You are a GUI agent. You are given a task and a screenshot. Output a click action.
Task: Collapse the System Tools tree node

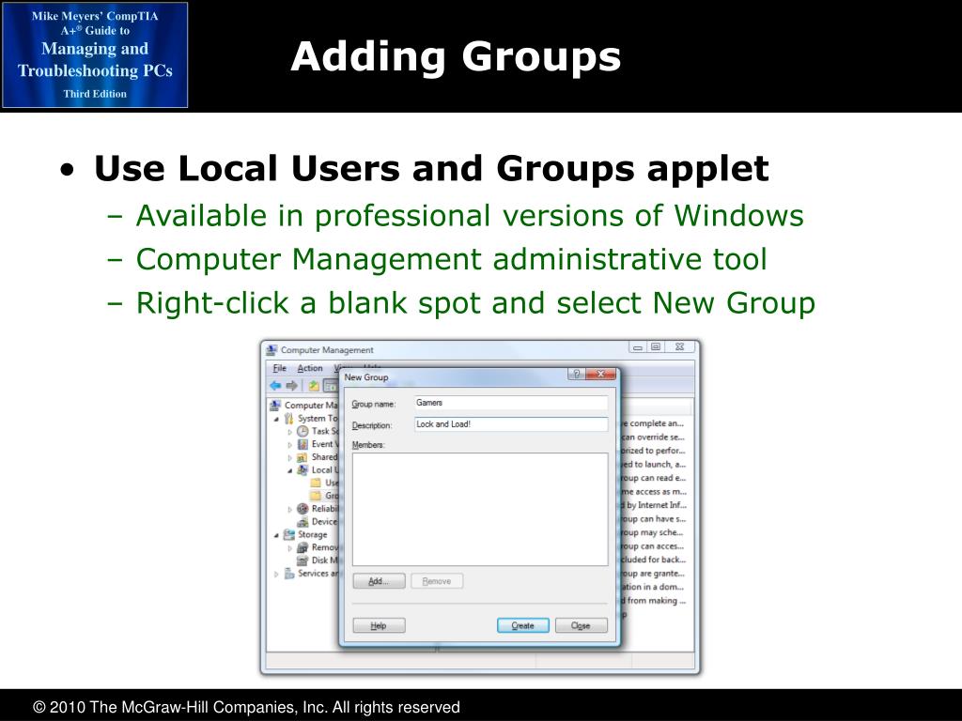click(x=277, y=419)
